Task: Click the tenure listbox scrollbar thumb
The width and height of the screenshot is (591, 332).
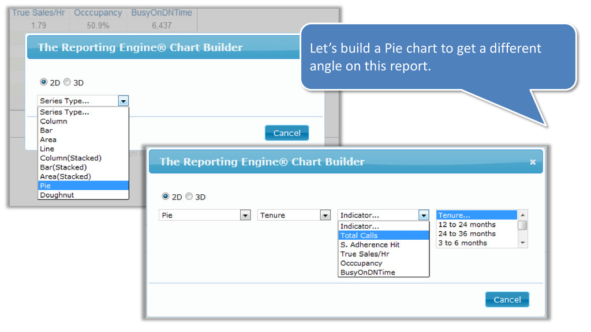Action: pyautogui.click(x=523, y=225)
